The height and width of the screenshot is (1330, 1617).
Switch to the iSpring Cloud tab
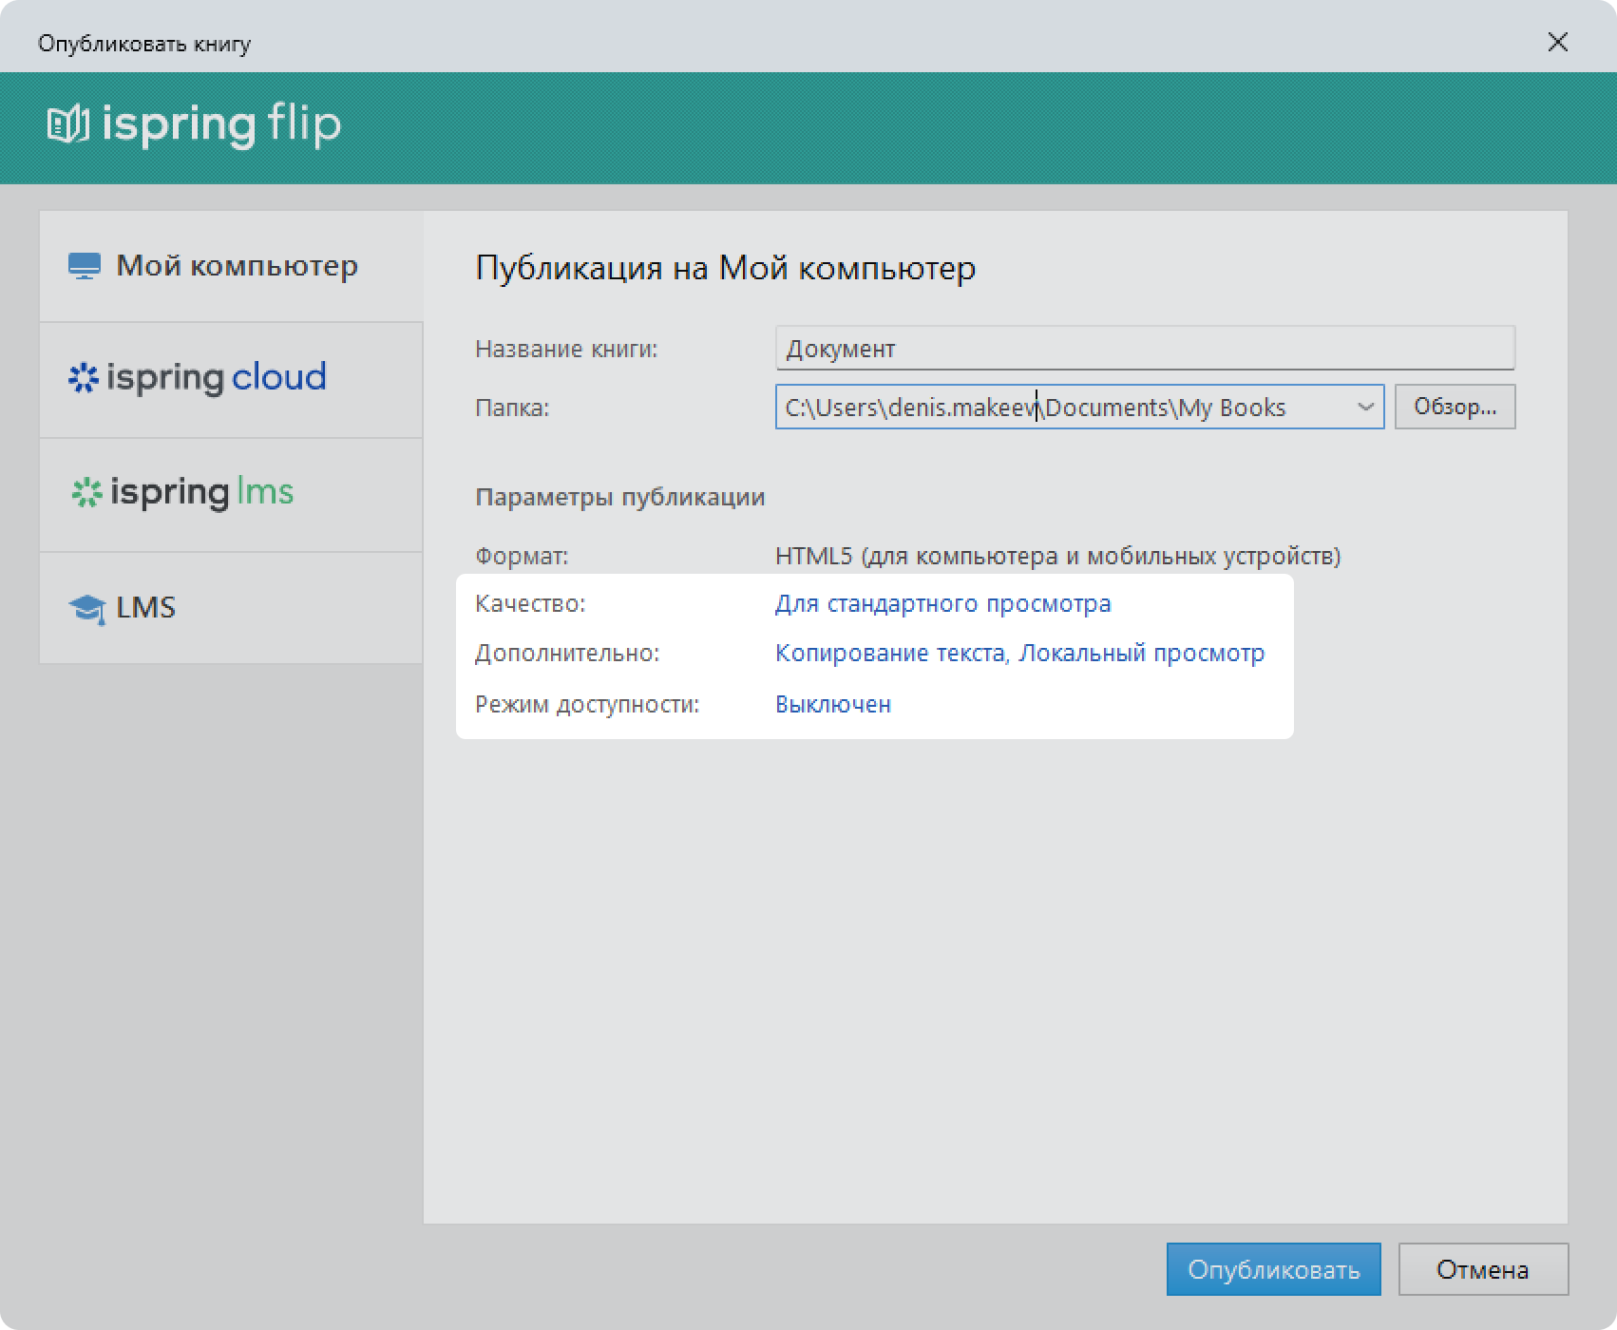(x=231, y=380)
